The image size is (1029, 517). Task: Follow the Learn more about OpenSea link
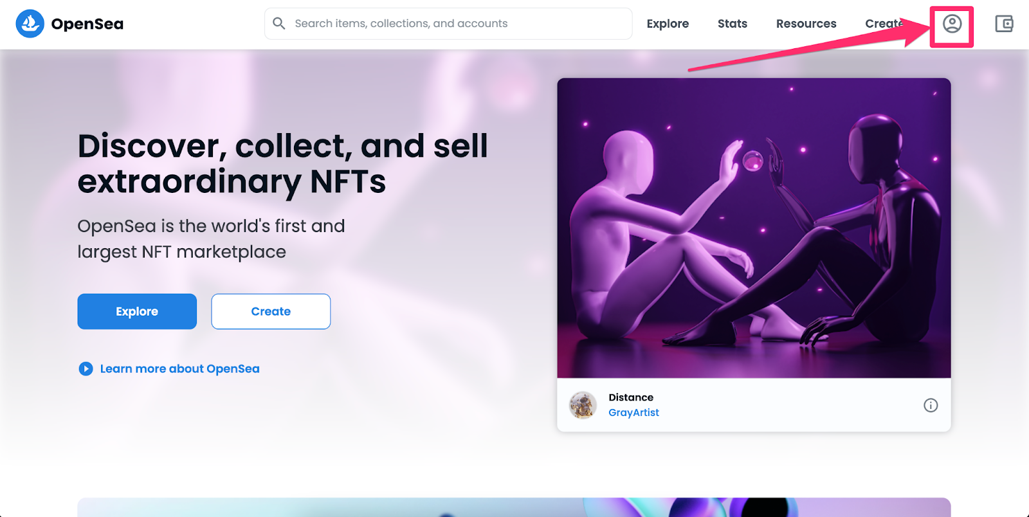[179, 368]
